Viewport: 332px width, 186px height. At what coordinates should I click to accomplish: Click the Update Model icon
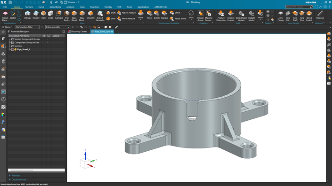tap(251, 16)
